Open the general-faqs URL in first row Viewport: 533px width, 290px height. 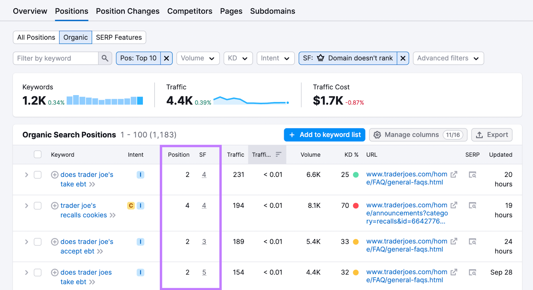pos(407,178)
